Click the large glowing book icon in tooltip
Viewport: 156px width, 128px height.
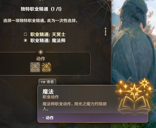(134, 97)
